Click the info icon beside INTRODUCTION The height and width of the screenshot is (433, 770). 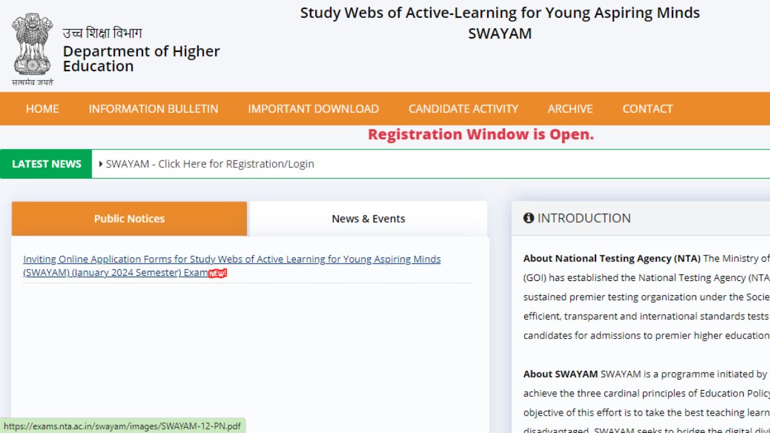tap(529, 218)
